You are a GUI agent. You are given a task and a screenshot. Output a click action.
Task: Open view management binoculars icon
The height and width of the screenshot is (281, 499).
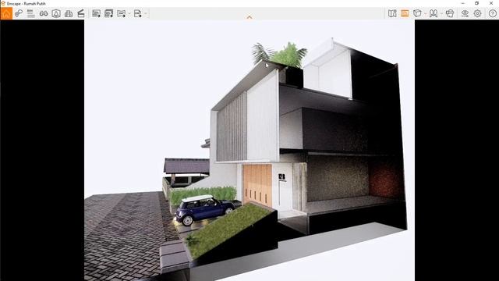coord(44,13)
